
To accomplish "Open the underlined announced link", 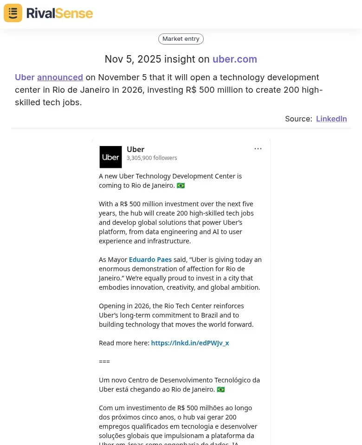I will coord(60,77).
